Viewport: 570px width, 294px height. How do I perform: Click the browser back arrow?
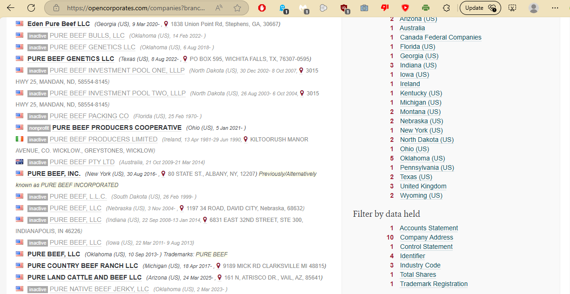(x=10, y=8)
